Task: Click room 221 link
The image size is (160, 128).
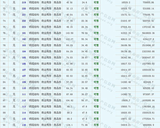Action: (24, 15)
